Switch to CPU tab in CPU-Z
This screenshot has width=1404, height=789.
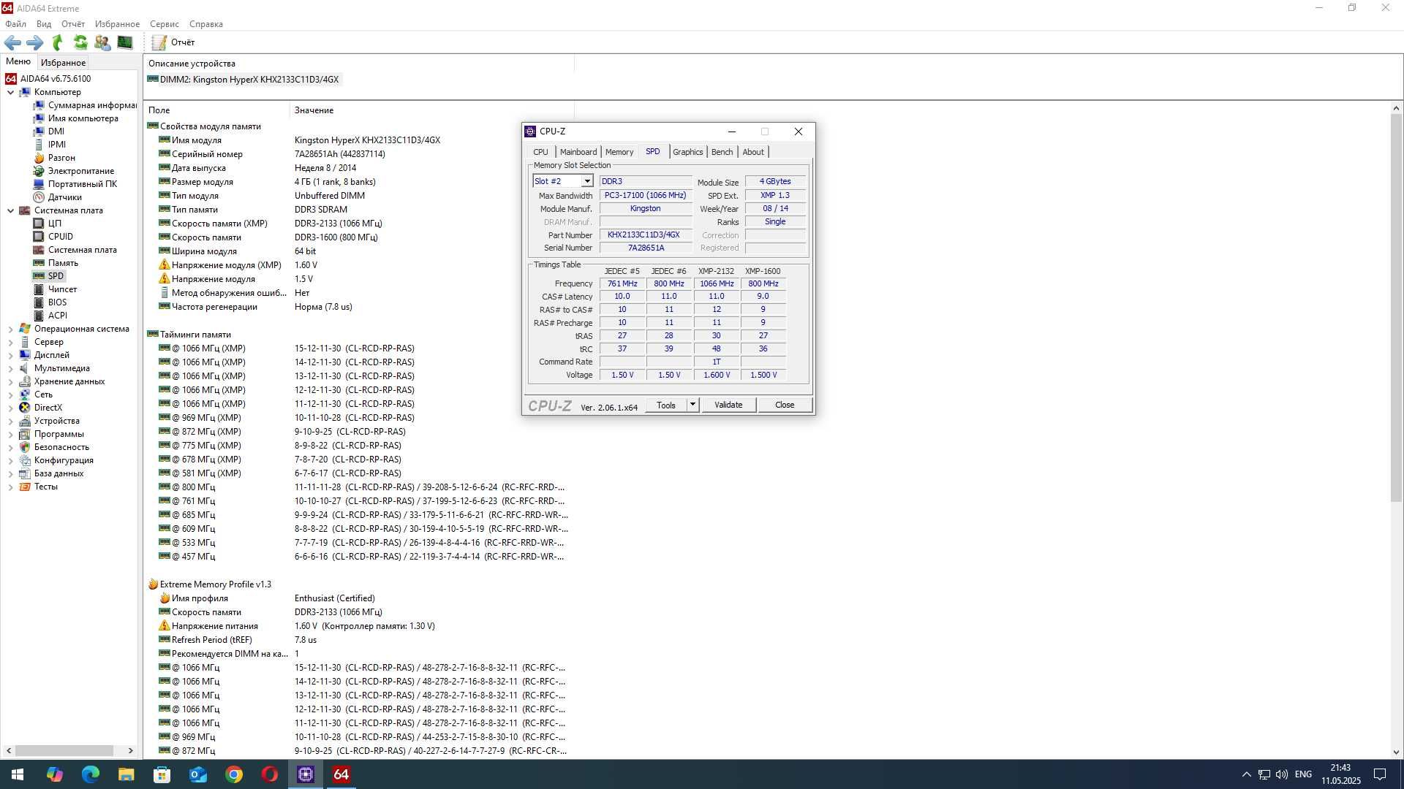tap(540, 152)
